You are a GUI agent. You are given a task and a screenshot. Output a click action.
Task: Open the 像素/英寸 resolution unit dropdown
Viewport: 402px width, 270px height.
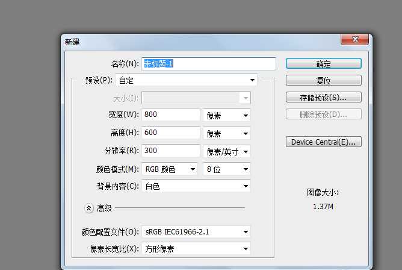[227, 151]
